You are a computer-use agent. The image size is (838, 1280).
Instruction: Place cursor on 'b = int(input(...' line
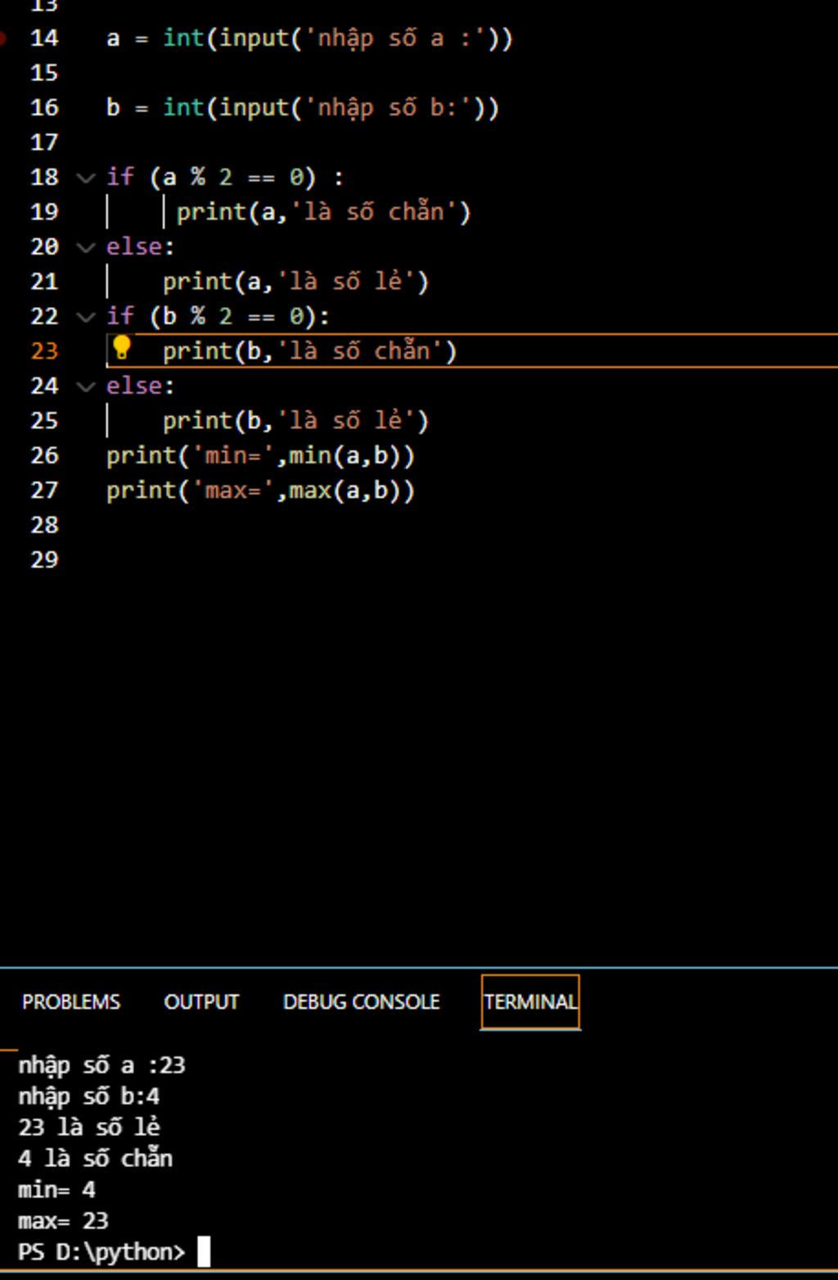[303, 108]
